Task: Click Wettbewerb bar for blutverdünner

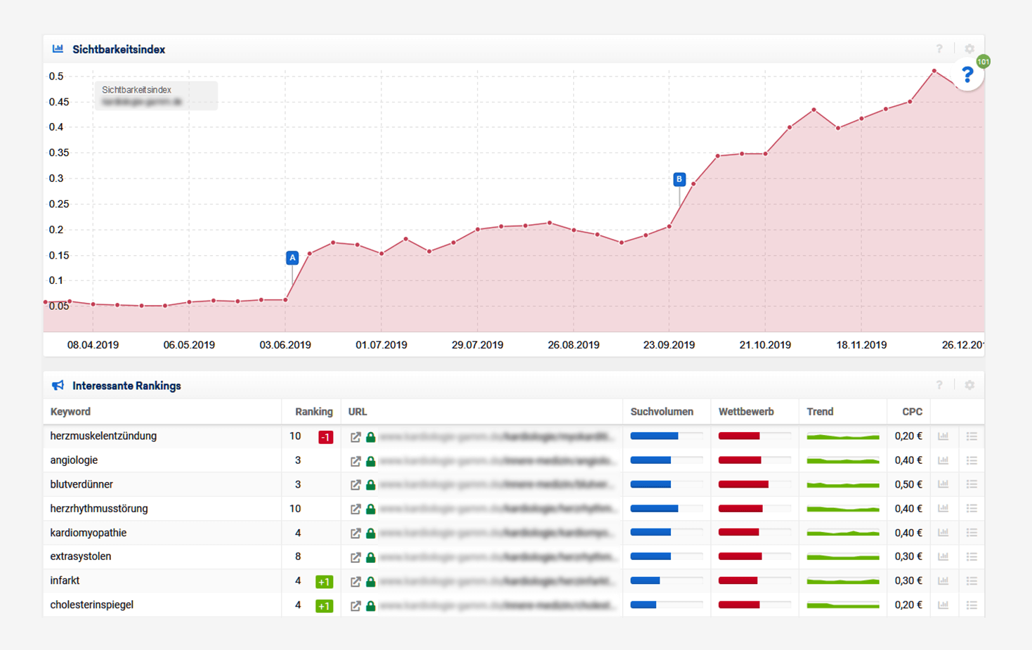Action: coord(754,484)
